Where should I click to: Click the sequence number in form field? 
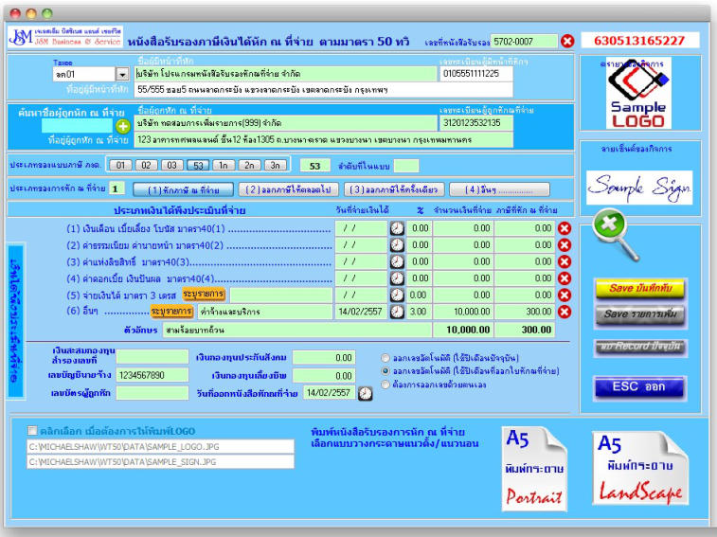(406, 166)
